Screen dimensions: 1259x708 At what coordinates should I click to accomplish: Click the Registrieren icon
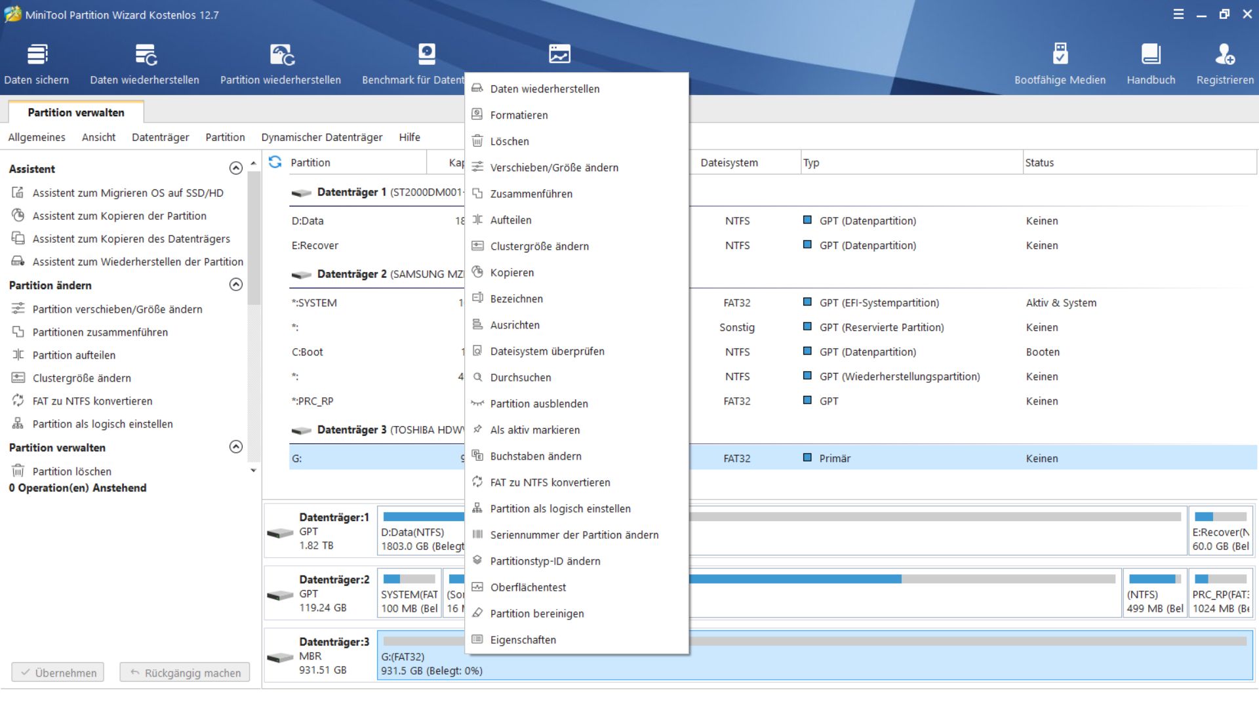1224,55
